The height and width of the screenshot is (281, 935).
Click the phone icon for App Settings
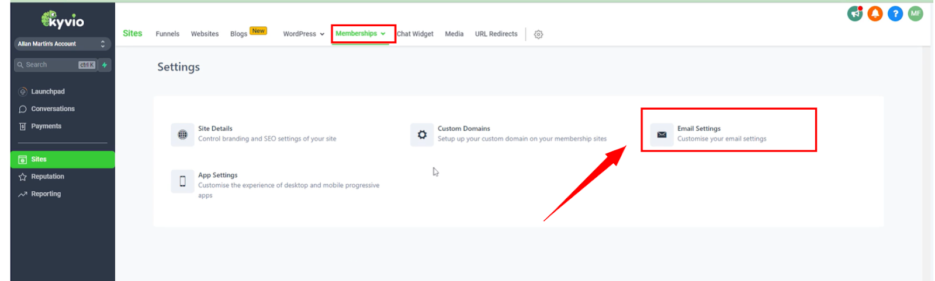coord(182,181)
